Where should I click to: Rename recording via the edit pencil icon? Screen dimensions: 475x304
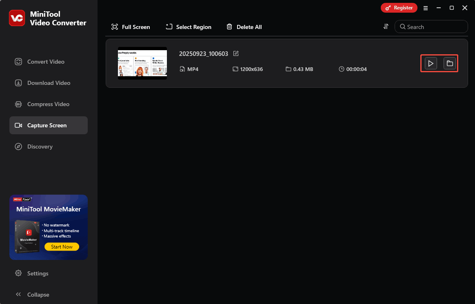236,53
